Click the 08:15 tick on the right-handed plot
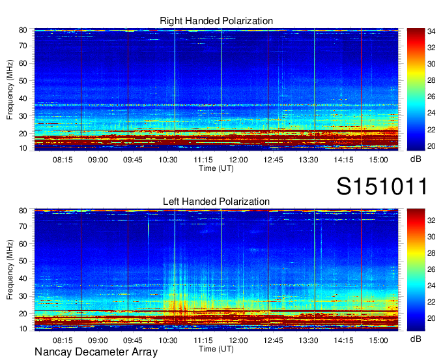Image resolution: width=443 pixels, height=360 pixels. tap(63, 160)
